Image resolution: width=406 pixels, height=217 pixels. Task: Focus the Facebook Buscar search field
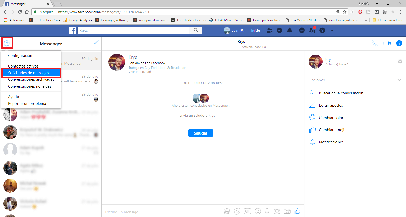[x=133, y=30]
